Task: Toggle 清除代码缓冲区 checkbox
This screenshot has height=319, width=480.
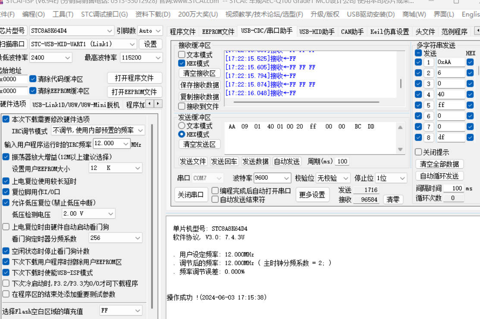Action: pyautogui.click(x=33, y=79)
